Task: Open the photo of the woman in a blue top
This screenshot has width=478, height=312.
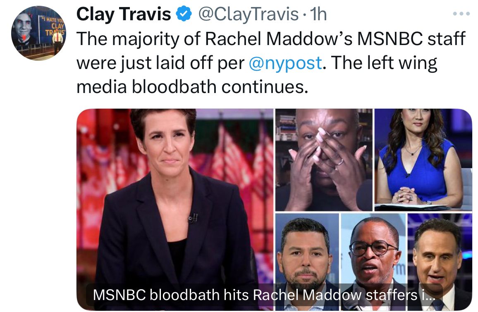Action: (x=423, y=160)
